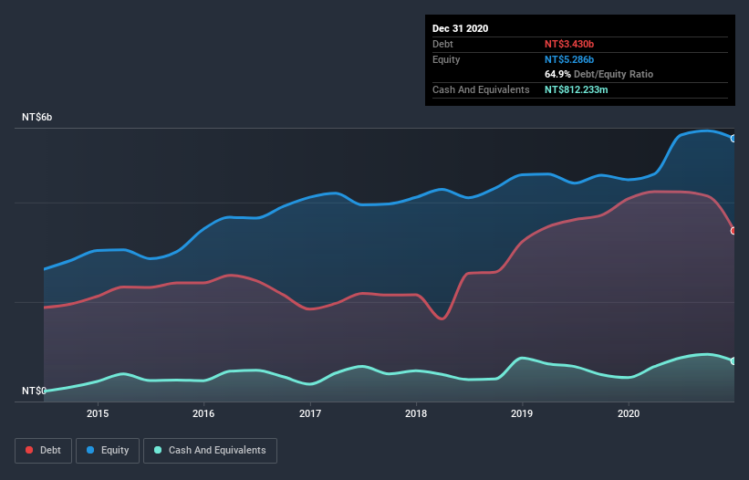Select the Debt endpoint marker on chart
The width and height of the screenshot is (749, 480).
tap(733, 231)
